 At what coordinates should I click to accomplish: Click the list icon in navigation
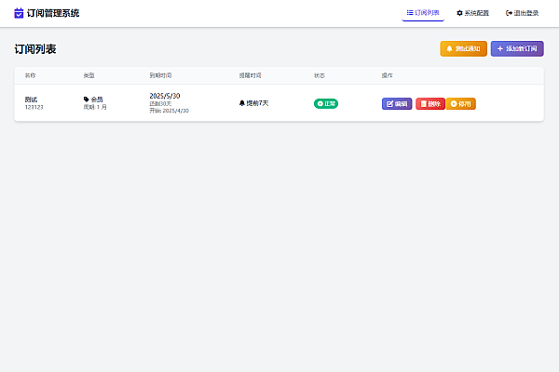click(x=410, y=13)
